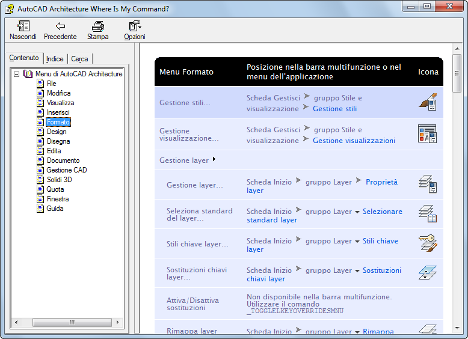
Task: Click the page icon beside Solidi 3D
Action: point(40,180)
